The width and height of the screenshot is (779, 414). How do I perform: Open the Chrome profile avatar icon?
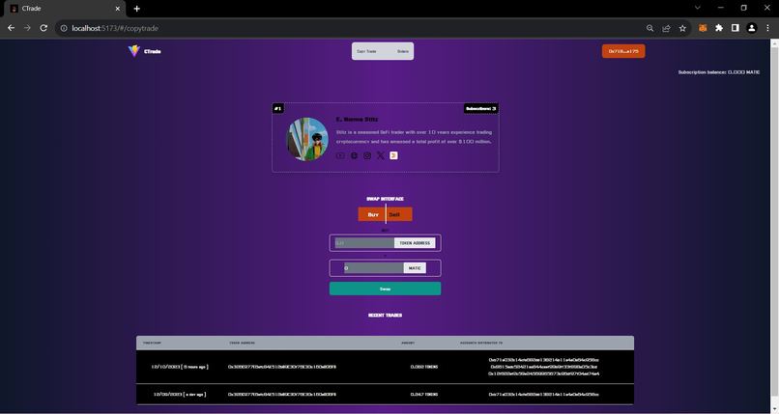point(752,28)
